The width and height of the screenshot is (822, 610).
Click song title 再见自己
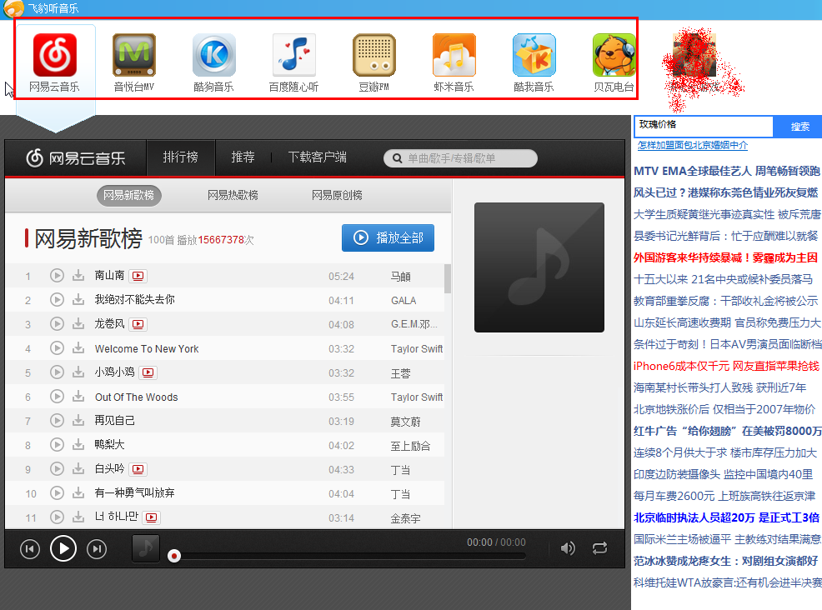point(115,420)
